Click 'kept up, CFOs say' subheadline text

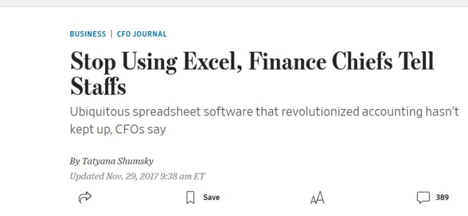(117, 129)
